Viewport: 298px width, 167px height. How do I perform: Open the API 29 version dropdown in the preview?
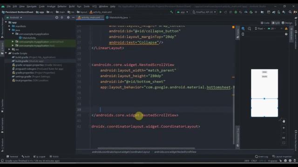point(272,29)
